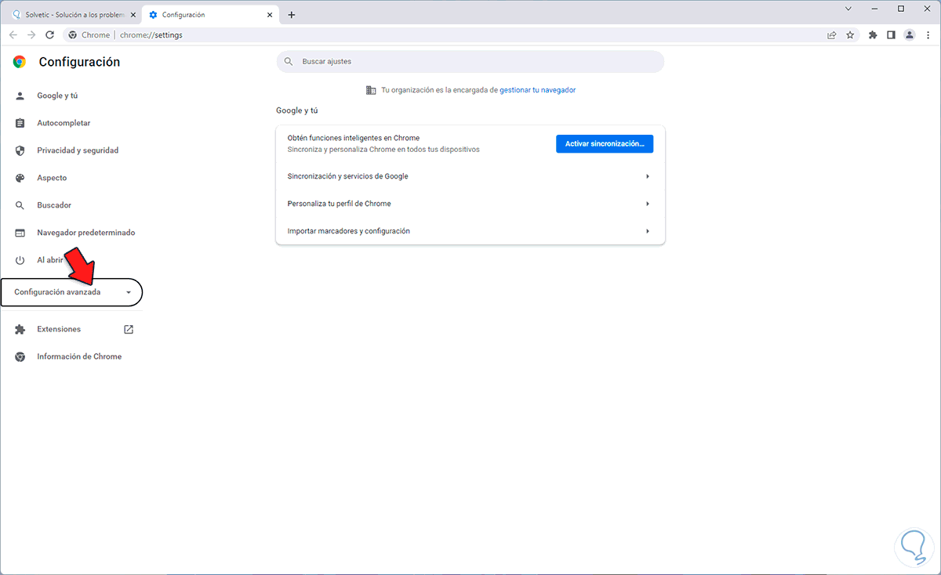Open the Extensions puzzle icon in toolbar
The width and height of the screenshot is (941, 575).
click(x=873, y=34)
